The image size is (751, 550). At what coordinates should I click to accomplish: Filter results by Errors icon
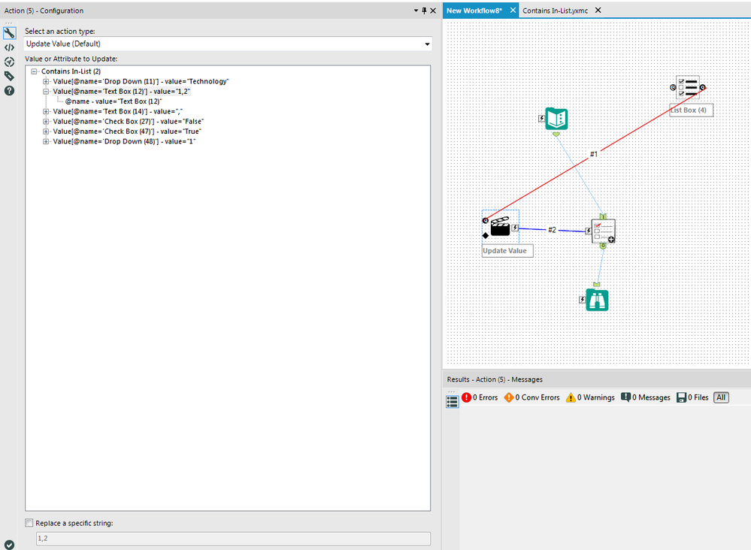click(x=467, y=397)
